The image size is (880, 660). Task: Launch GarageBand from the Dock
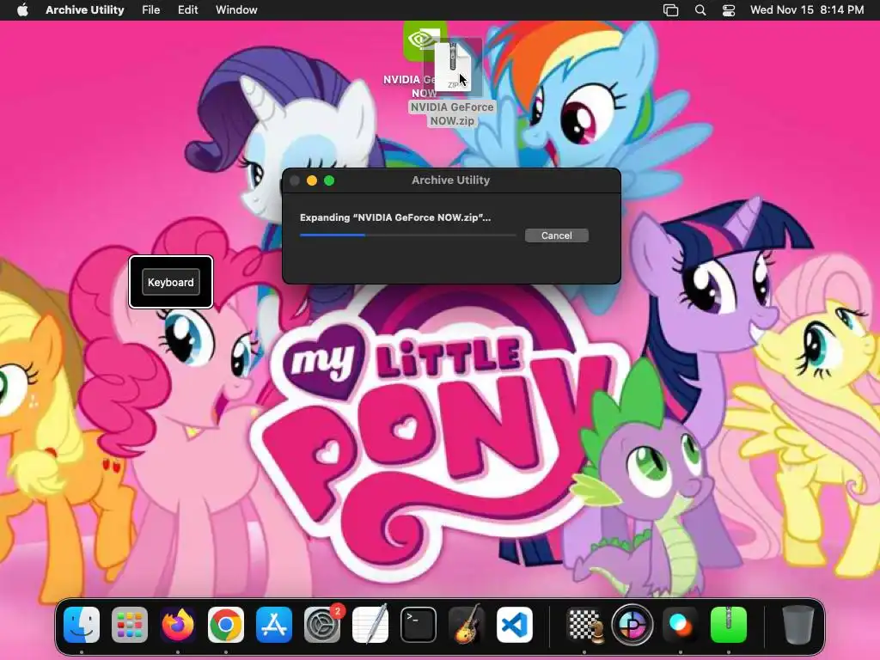tap(467, 624)
